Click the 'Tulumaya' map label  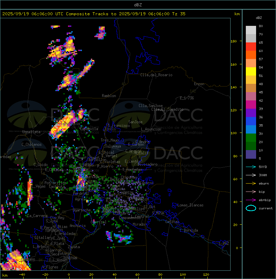click(113, 146)
